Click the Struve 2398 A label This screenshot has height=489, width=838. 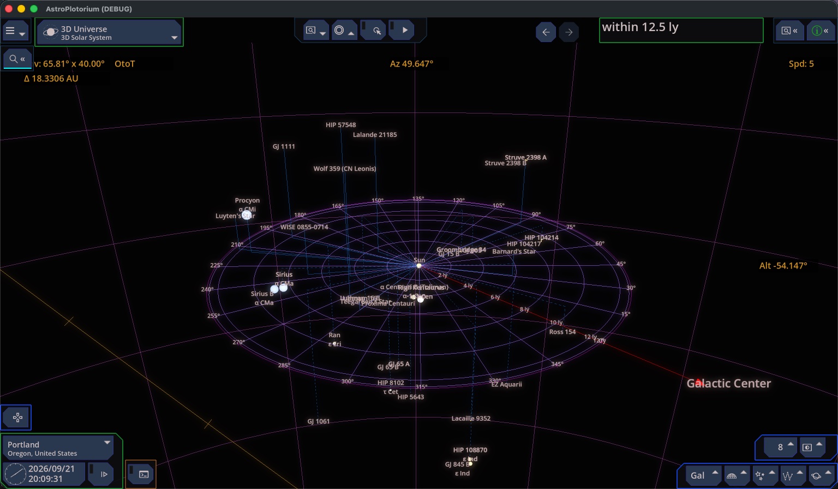point(525,157)
